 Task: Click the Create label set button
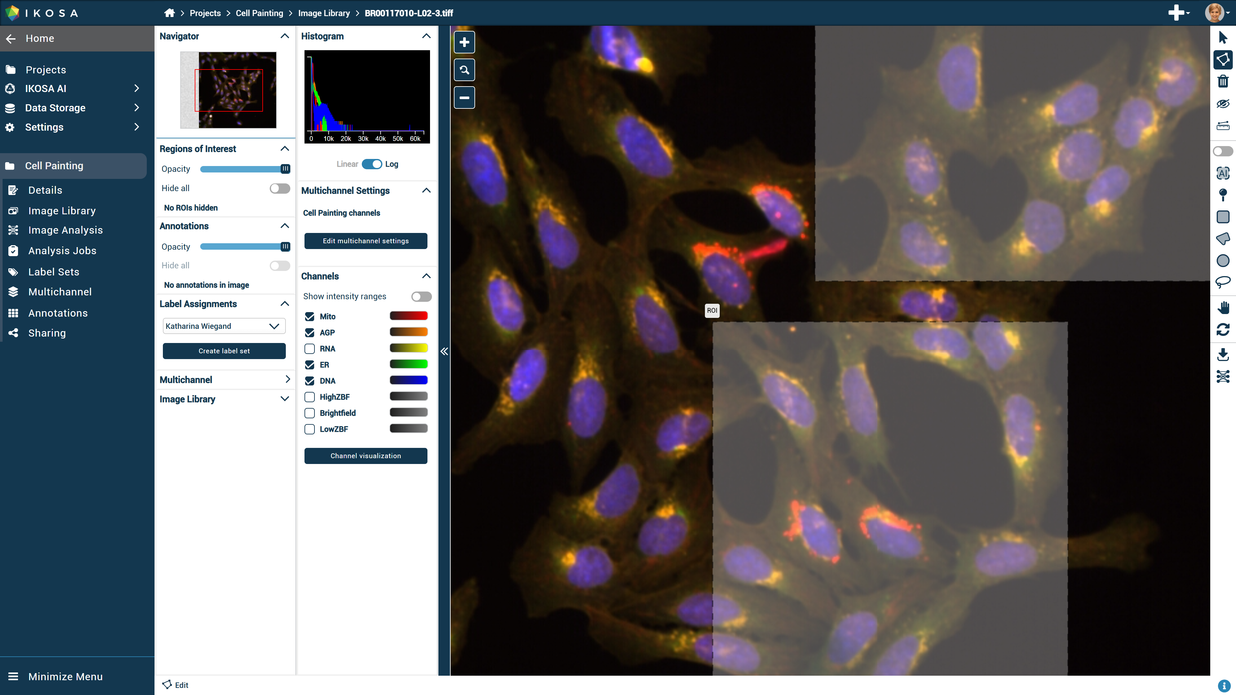tap(224, 351)
